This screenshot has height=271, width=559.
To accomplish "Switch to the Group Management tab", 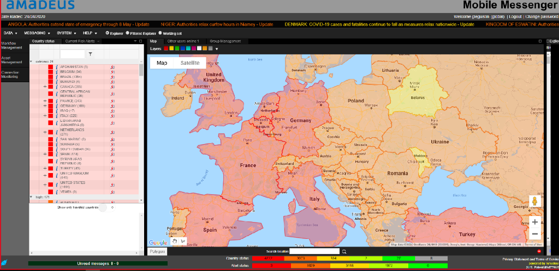I will (x=225, y=41).
